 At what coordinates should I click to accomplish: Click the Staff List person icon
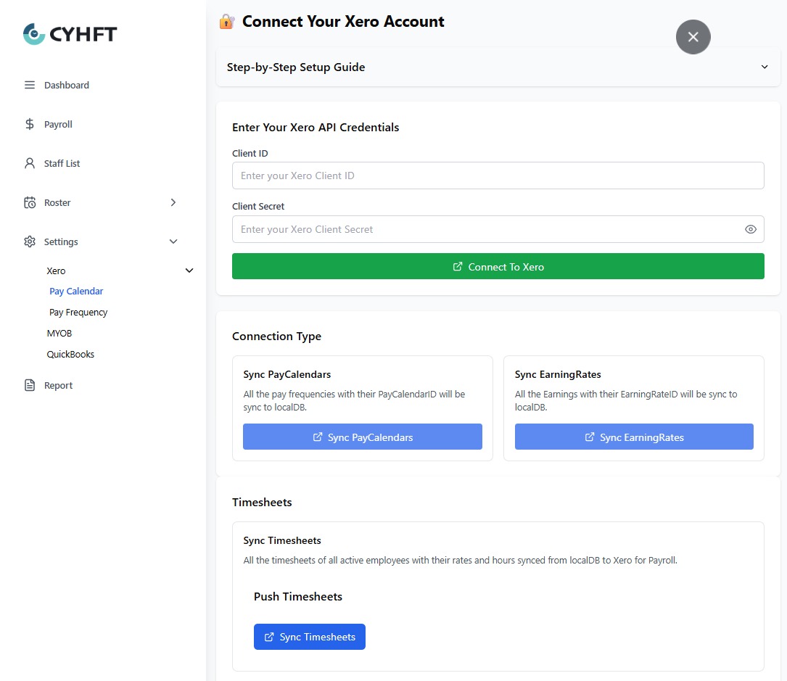(30, 163)
